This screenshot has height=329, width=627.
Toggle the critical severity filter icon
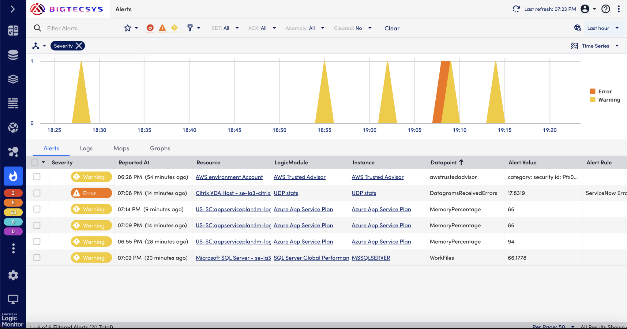[x=150, y=28]
